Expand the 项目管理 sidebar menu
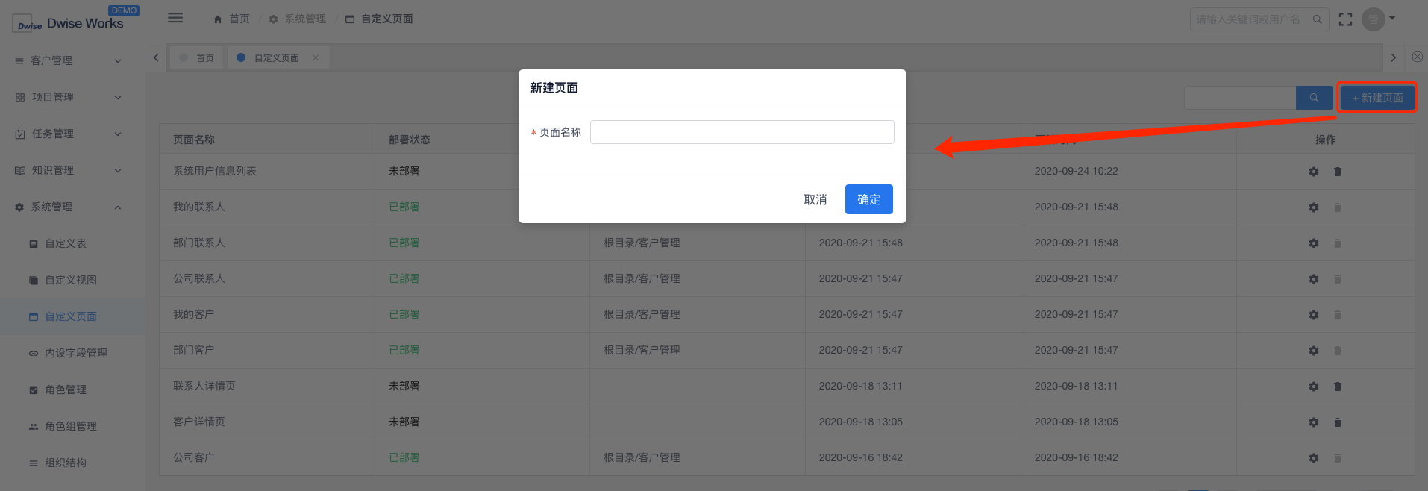Image resolution: width=1428 pixels, height=491 pixels. (x=67, y=97)
